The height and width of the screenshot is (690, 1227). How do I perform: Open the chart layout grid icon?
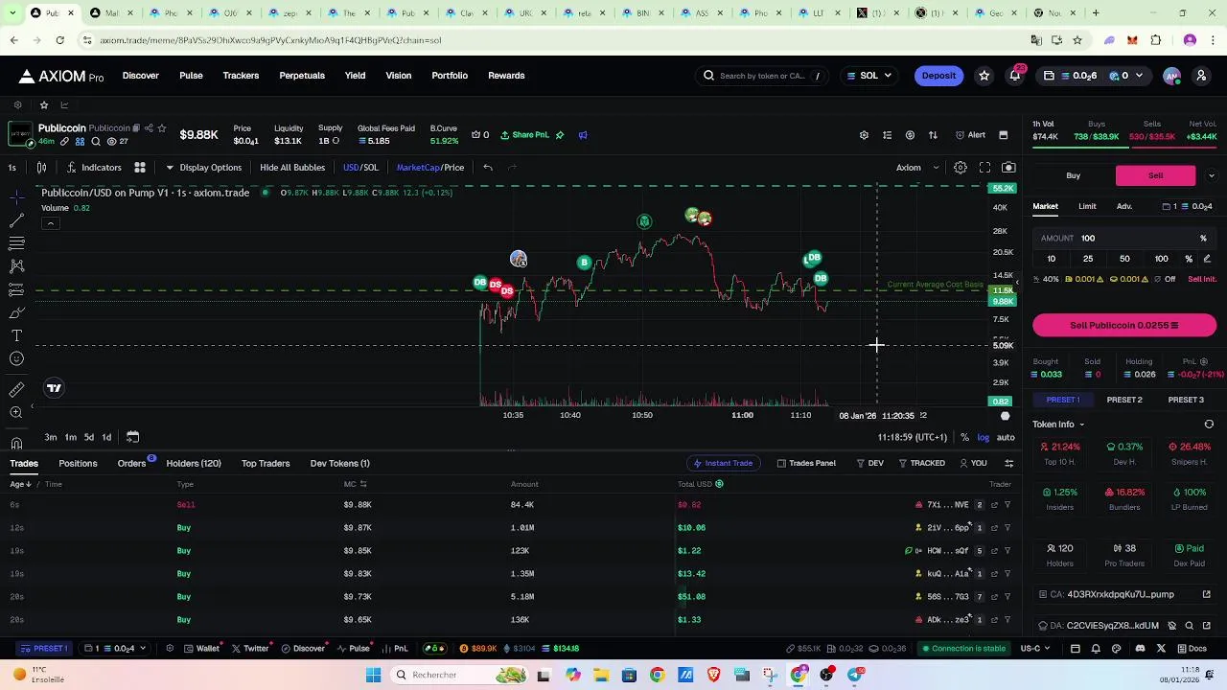140,167
